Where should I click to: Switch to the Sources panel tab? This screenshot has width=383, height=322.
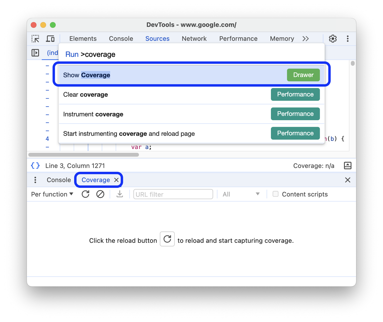157,39
